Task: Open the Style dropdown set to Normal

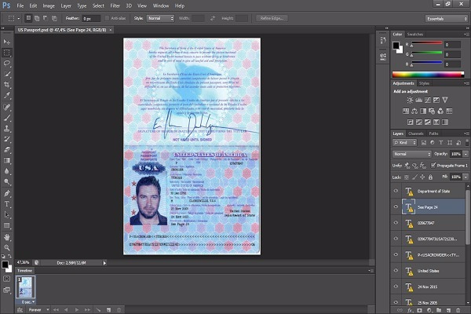Action: tap(160, 16)
